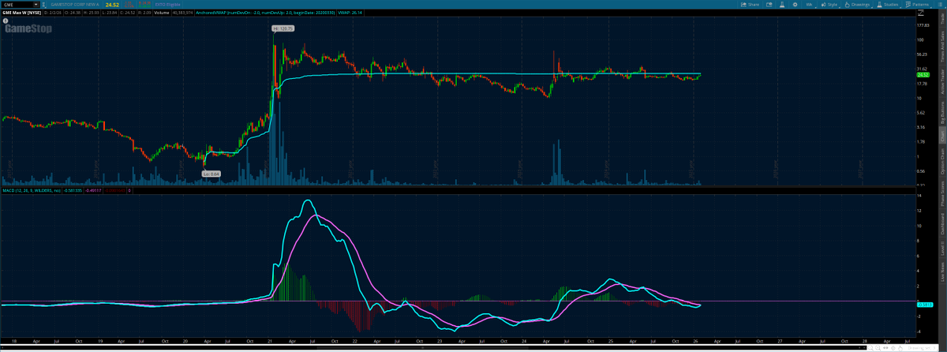Open the GME symbol dropdown arrow
This screenshot has height=352, width=947.
tap(36, 5)
